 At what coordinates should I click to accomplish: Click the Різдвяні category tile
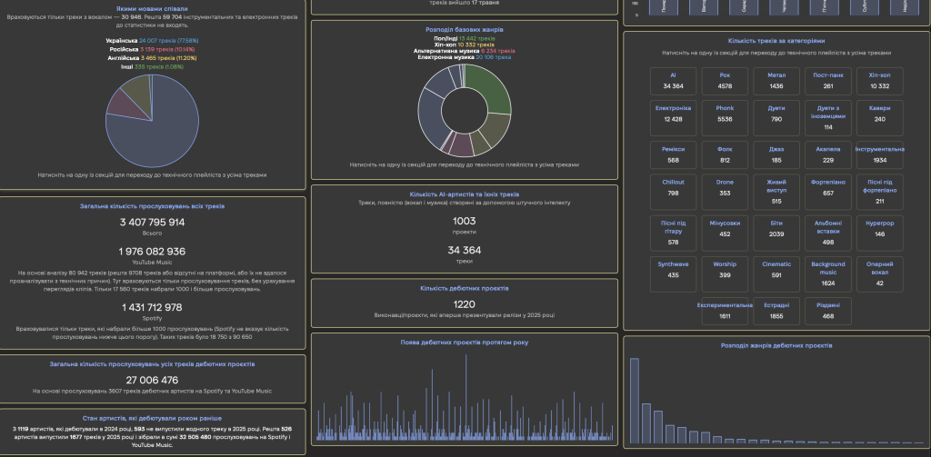point(827,310)
